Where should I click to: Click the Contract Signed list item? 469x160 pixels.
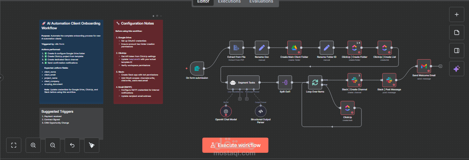pos(52,120)
